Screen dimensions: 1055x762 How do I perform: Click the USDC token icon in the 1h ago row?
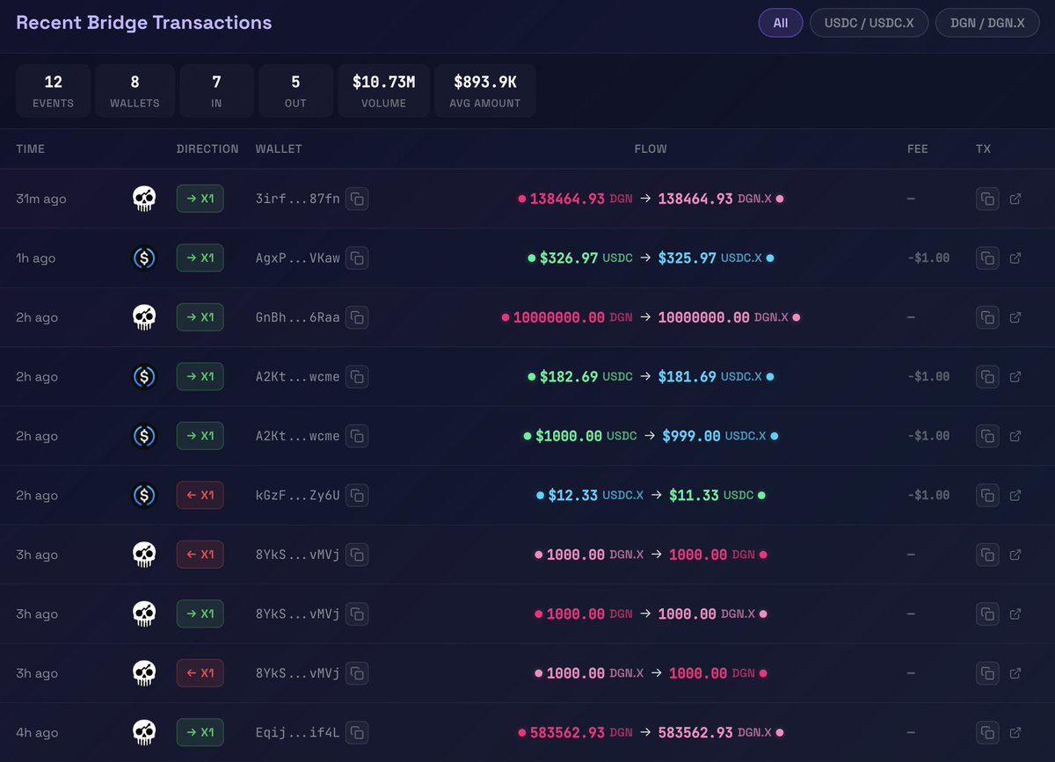144,258
